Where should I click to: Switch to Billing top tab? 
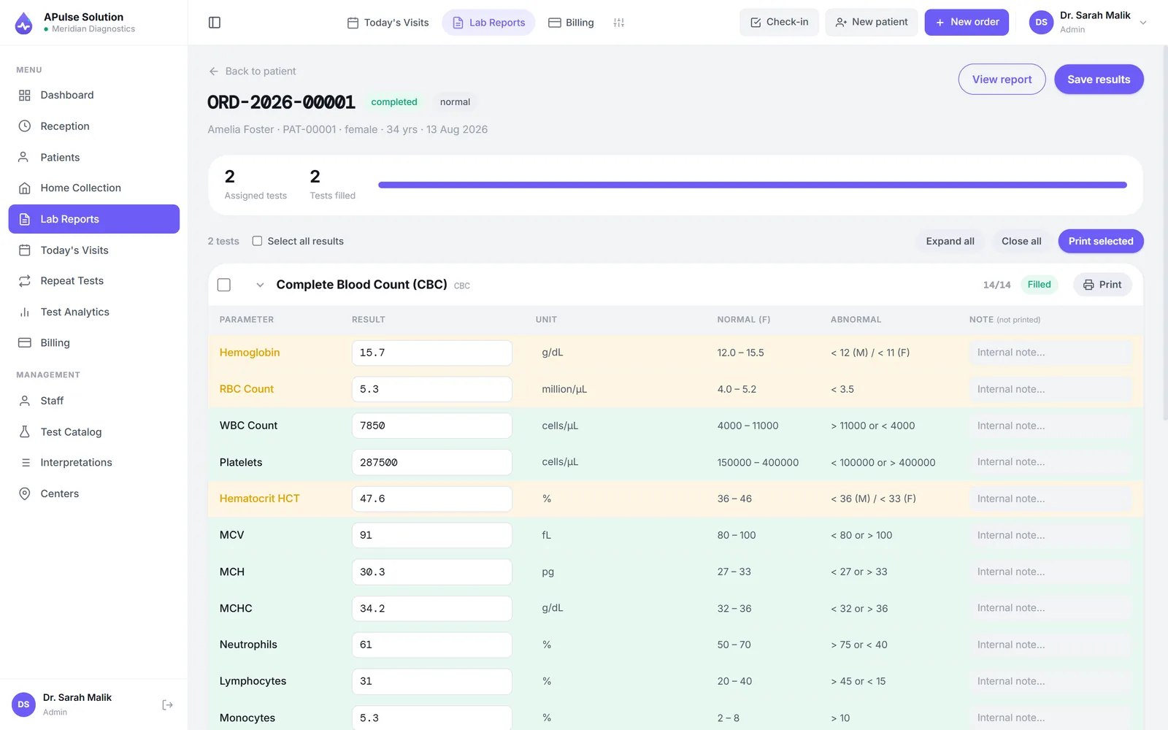571,23
